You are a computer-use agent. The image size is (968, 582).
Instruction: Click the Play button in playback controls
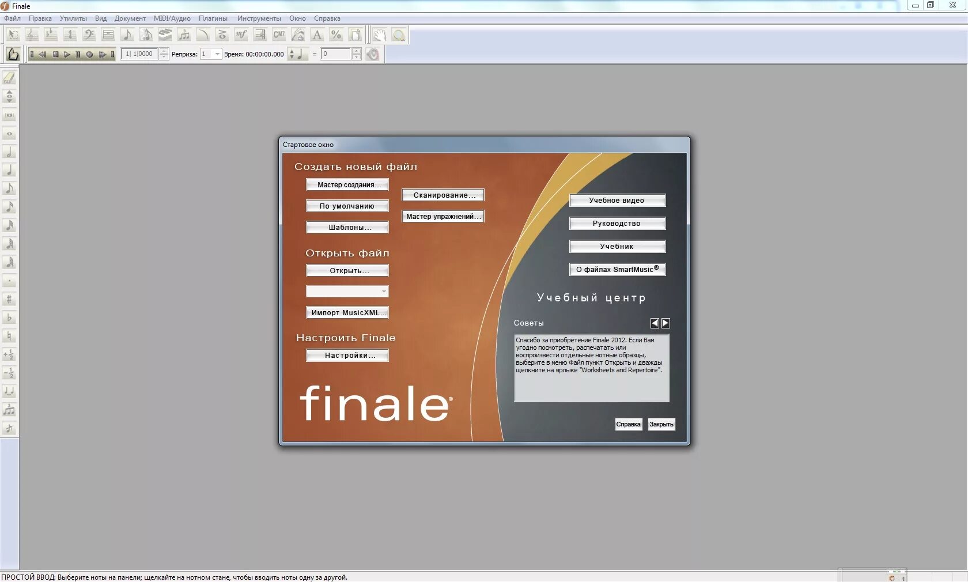pos(67,54)
